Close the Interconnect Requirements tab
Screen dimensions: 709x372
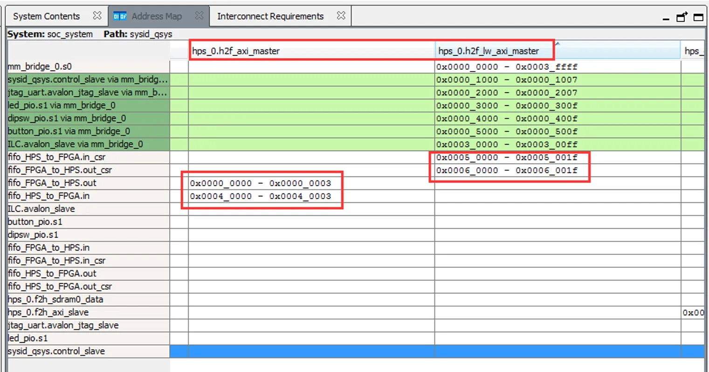[341, 15]
